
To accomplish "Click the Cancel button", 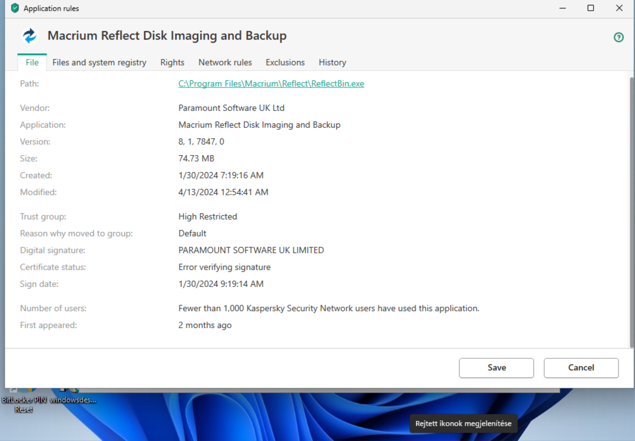I will [581, 368].
